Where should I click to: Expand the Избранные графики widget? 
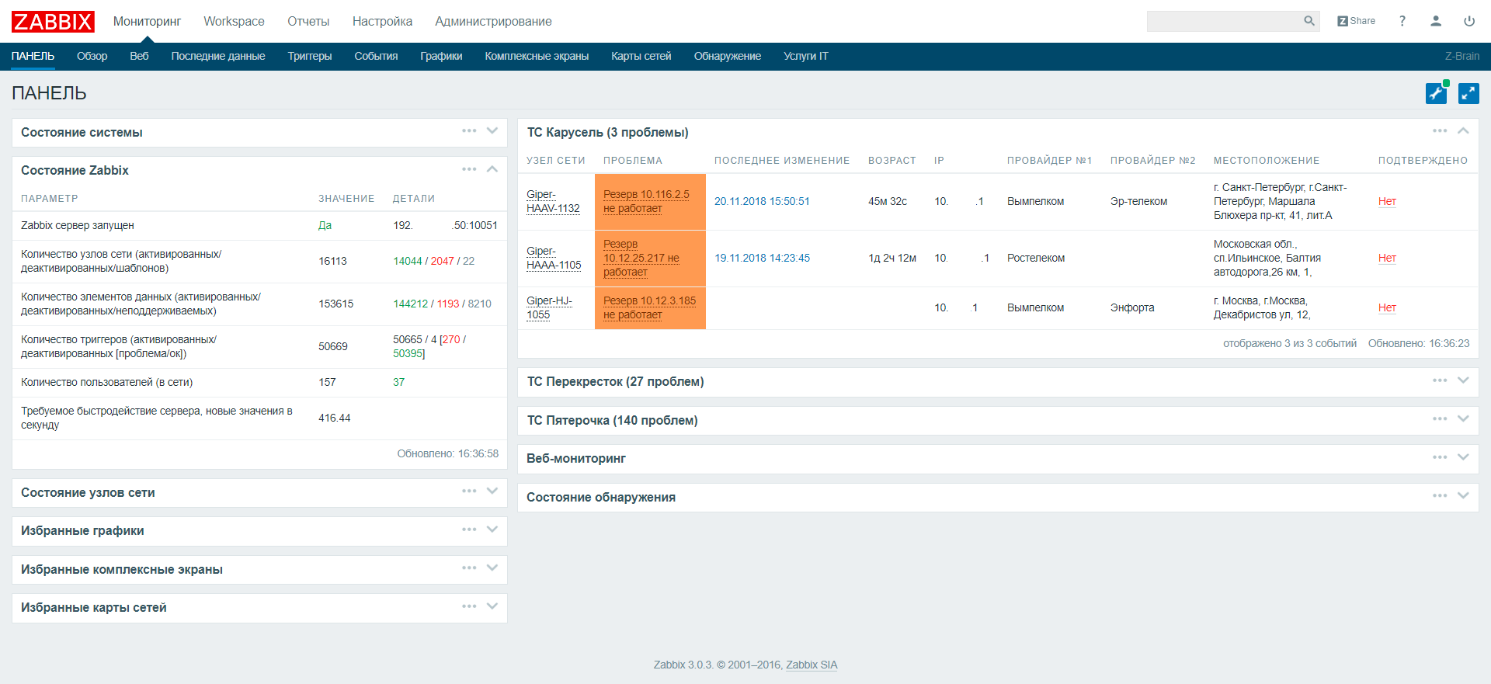click(492, 529)
